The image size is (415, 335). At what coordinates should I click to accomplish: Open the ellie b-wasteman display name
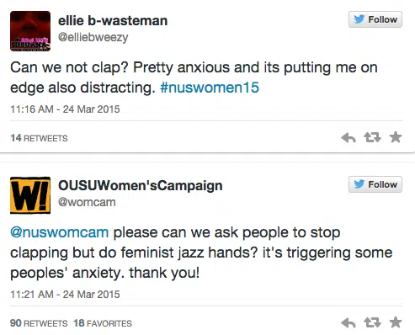(x=113, y=21)
